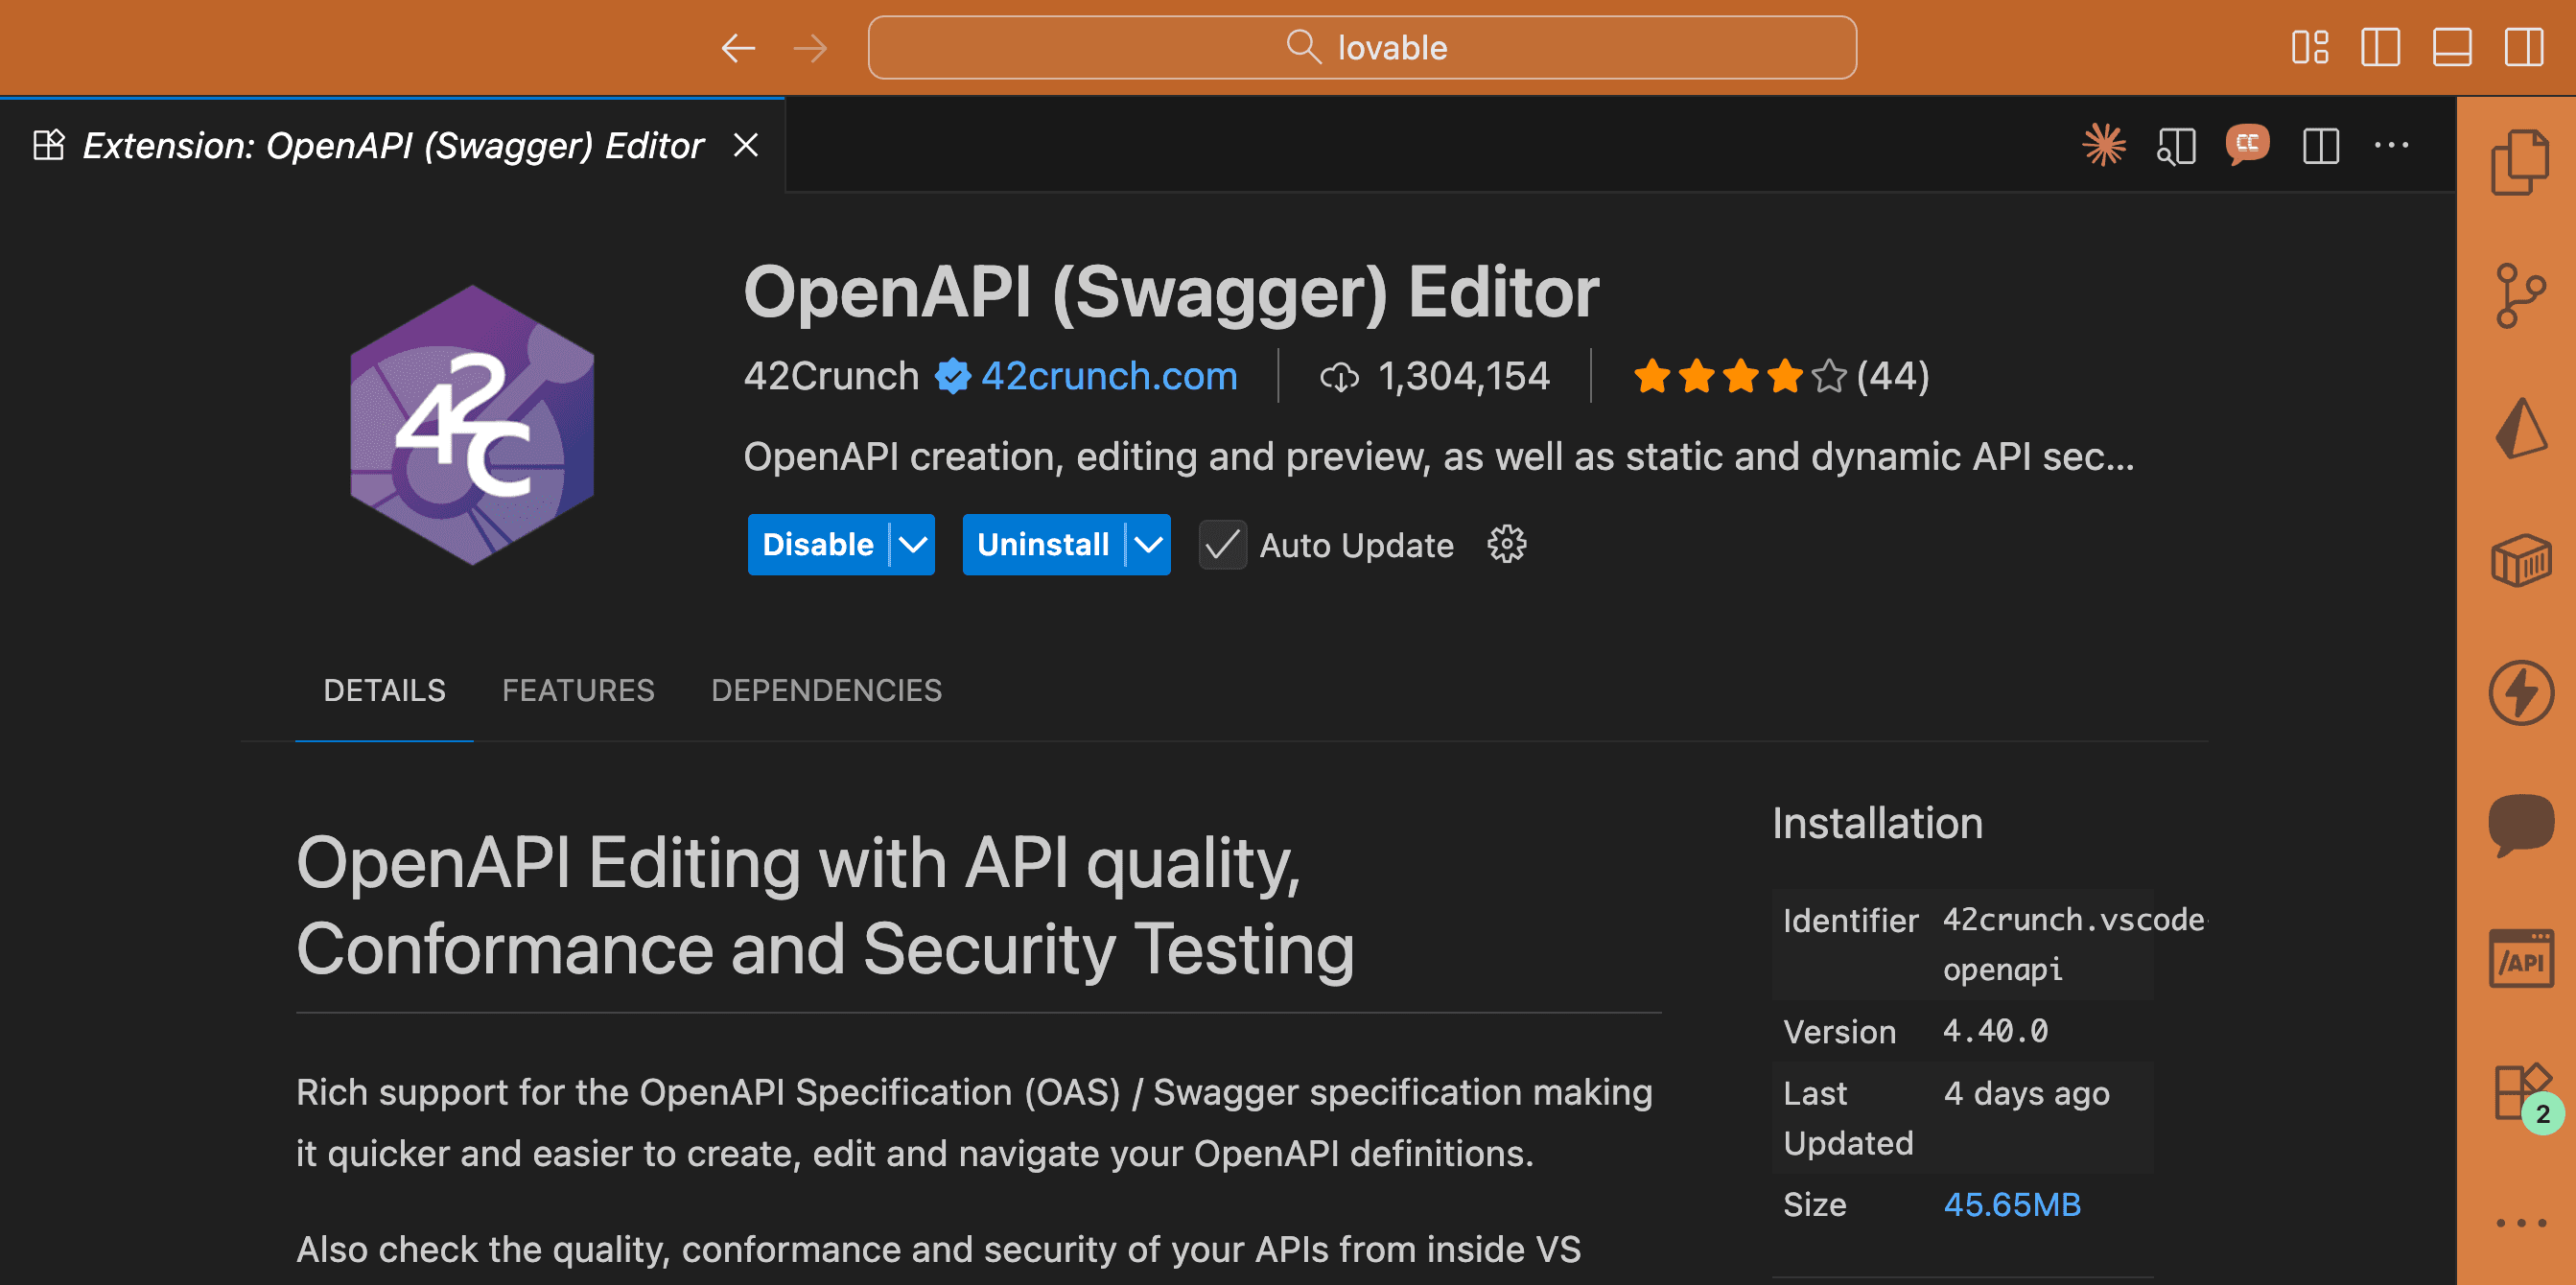The height and width of the screenshot is (1285, 2576).
Task: Open the Explorer files icon in the activity bar
Action: tap(2519, 162)
